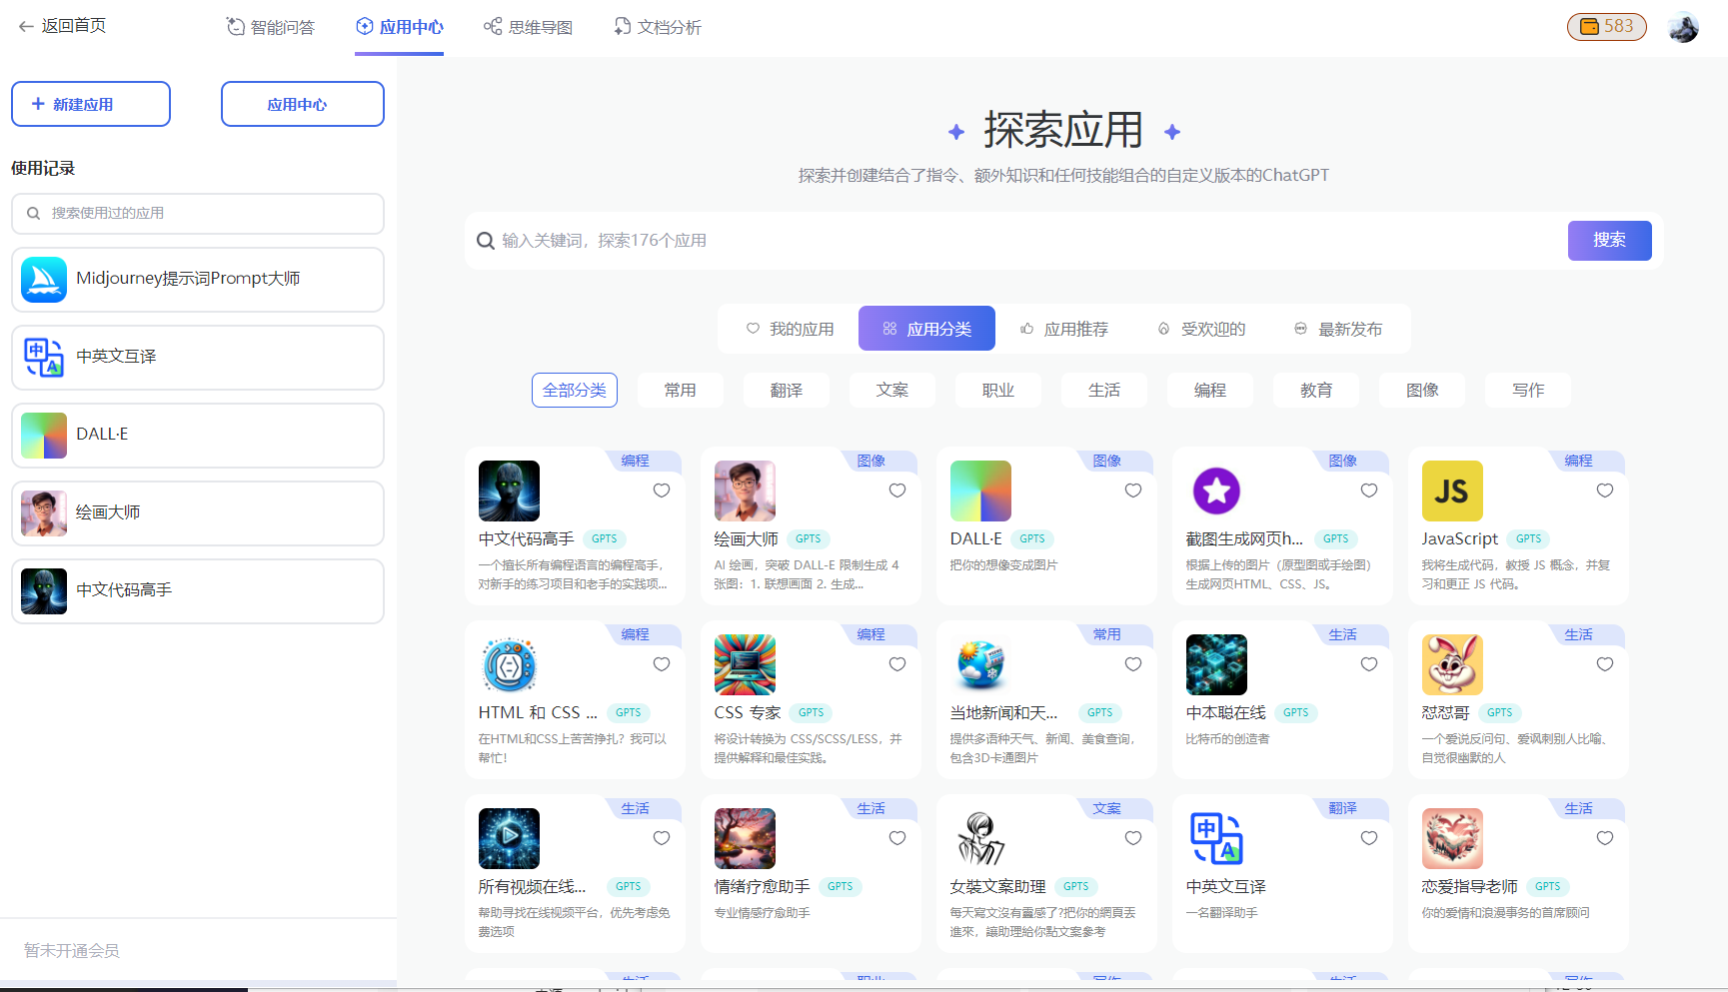The width and height of the screenshot is (1728, 992).
Task: Filter by the 编程 category
Action: pos(1210,390)
